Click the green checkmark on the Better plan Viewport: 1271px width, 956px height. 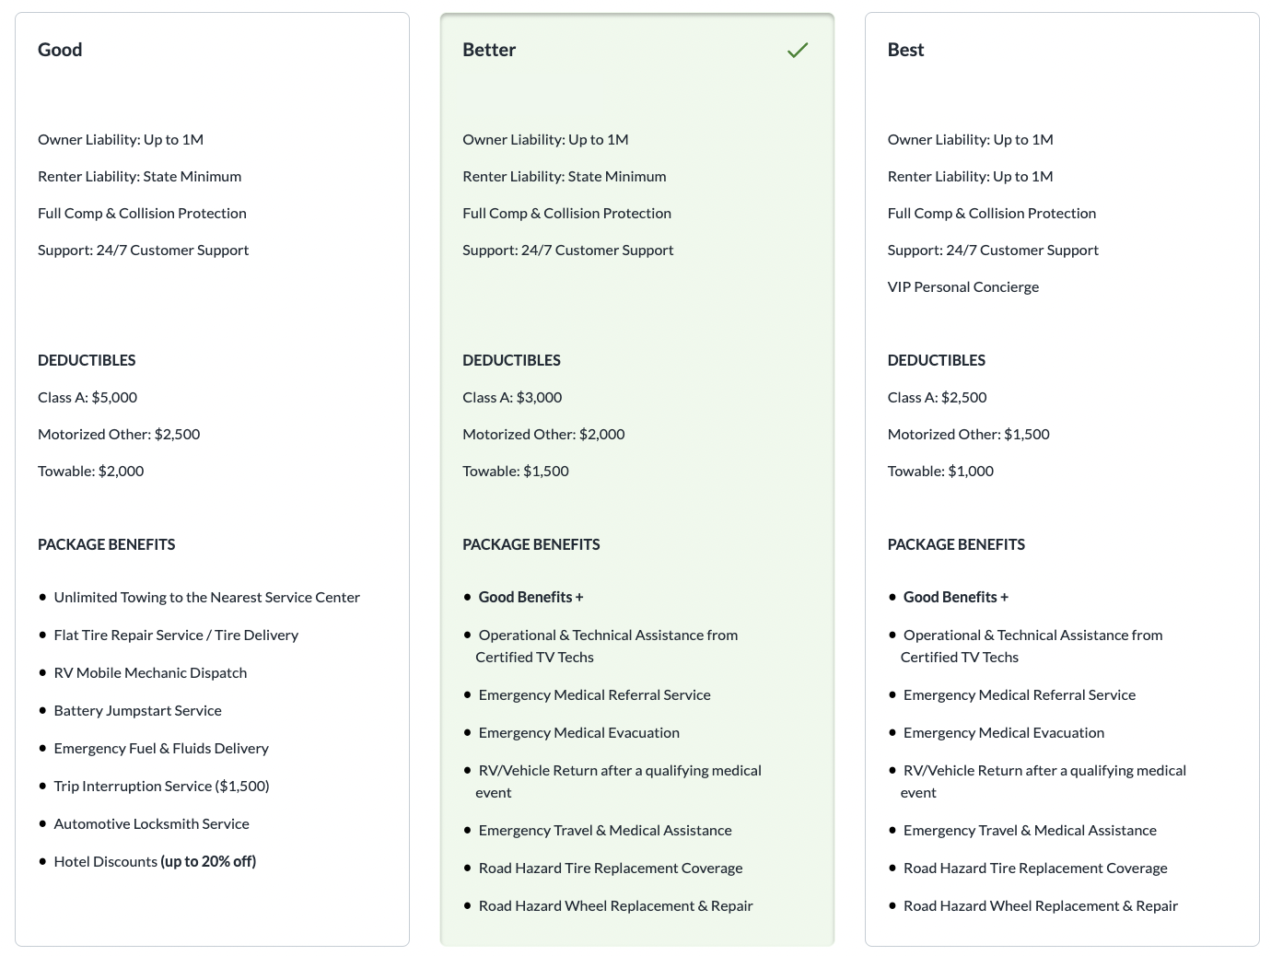798,50
